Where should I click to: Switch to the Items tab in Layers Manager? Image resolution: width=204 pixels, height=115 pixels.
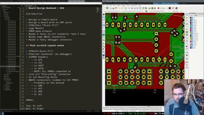point(196,15)
